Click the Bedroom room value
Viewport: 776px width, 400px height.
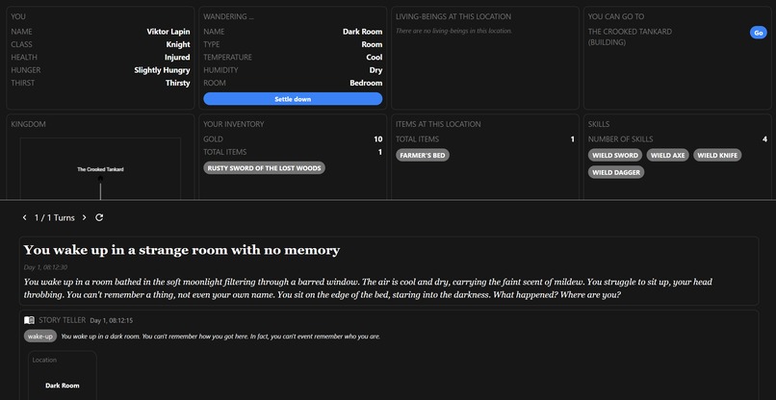(x=366, y=83)
